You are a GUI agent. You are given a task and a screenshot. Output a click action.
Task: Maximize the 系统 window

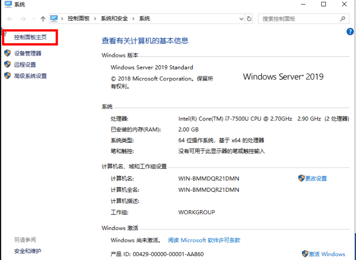point(324,4)
